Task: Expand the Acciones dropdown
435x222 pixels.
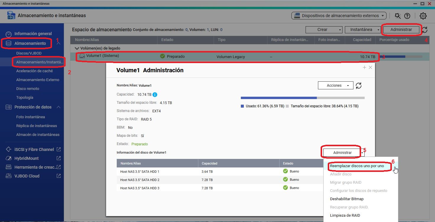Action: tap(335, 85)
